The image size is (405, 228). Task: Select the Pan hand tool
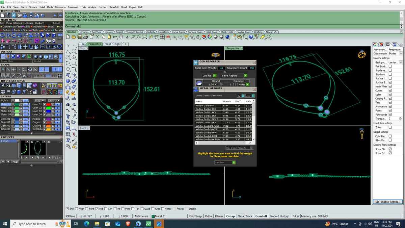click(121, 36)
